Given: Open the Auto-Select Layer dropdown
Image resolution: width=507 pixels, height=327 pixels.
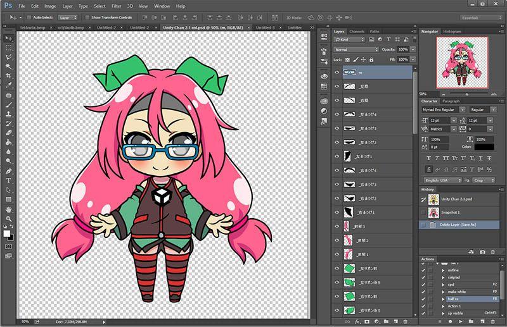Looking at the screenshot, I should 68,18.
